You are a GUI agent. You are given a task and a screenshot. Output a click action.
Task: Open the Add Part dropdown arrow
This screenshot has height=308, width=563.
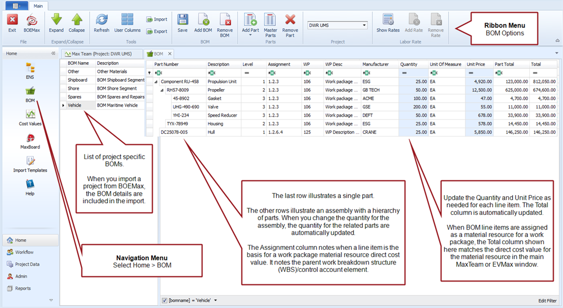(250, 35)
